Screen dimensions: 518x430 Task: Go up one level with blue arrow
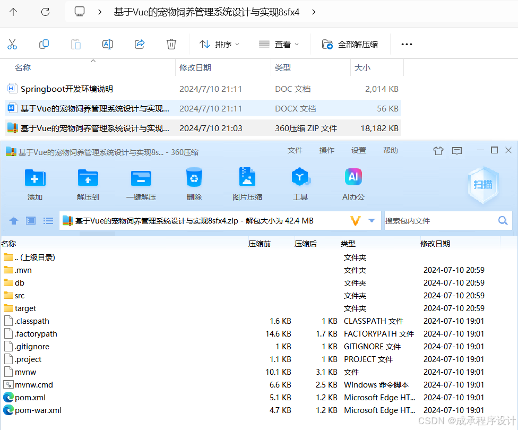[x=14, y=221]
